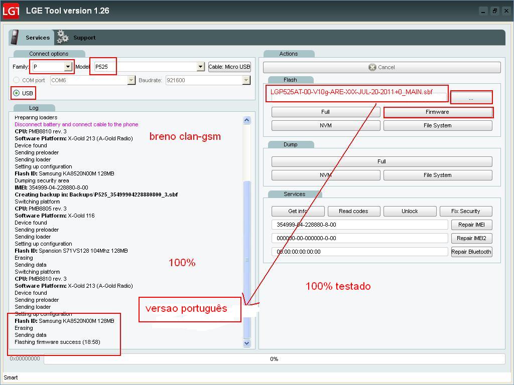Click the Connect options header
The height and width of the screenshot is (385, 514).
click(x=49, y=54)
